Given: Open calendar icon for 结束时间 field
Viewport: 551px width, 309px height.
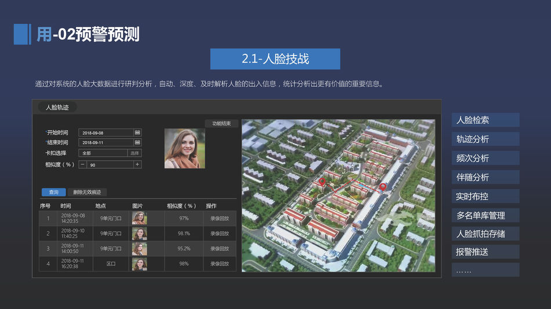Looking at the screenshot, I should 137,142.
